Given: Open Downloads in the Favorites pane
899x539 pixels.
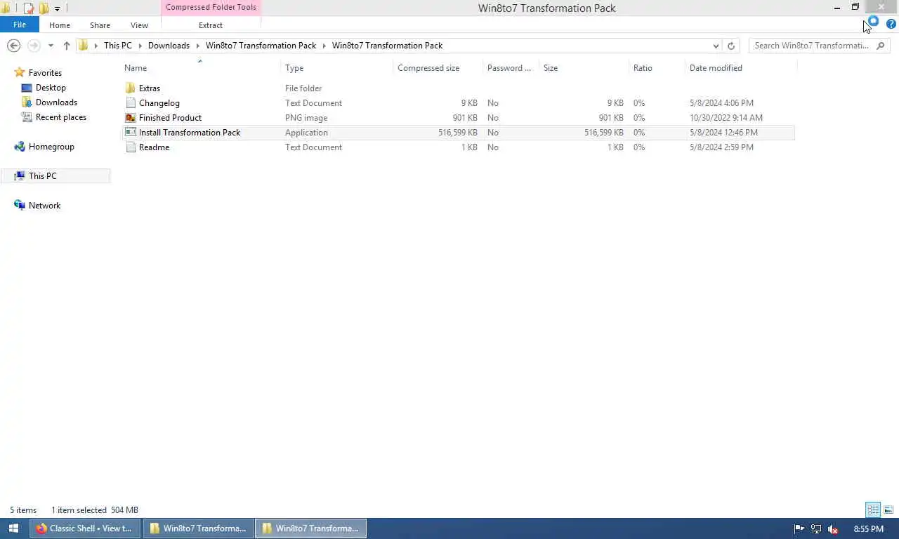Looking at the screenshot, I should point(56,102).
